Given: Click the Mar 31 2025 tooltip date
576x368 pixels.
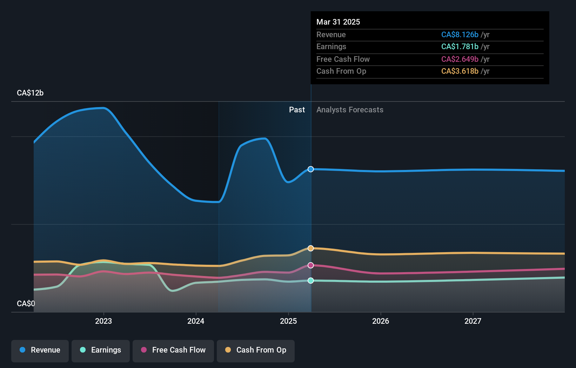Looking at the screenshot, I should coord(338,22).
